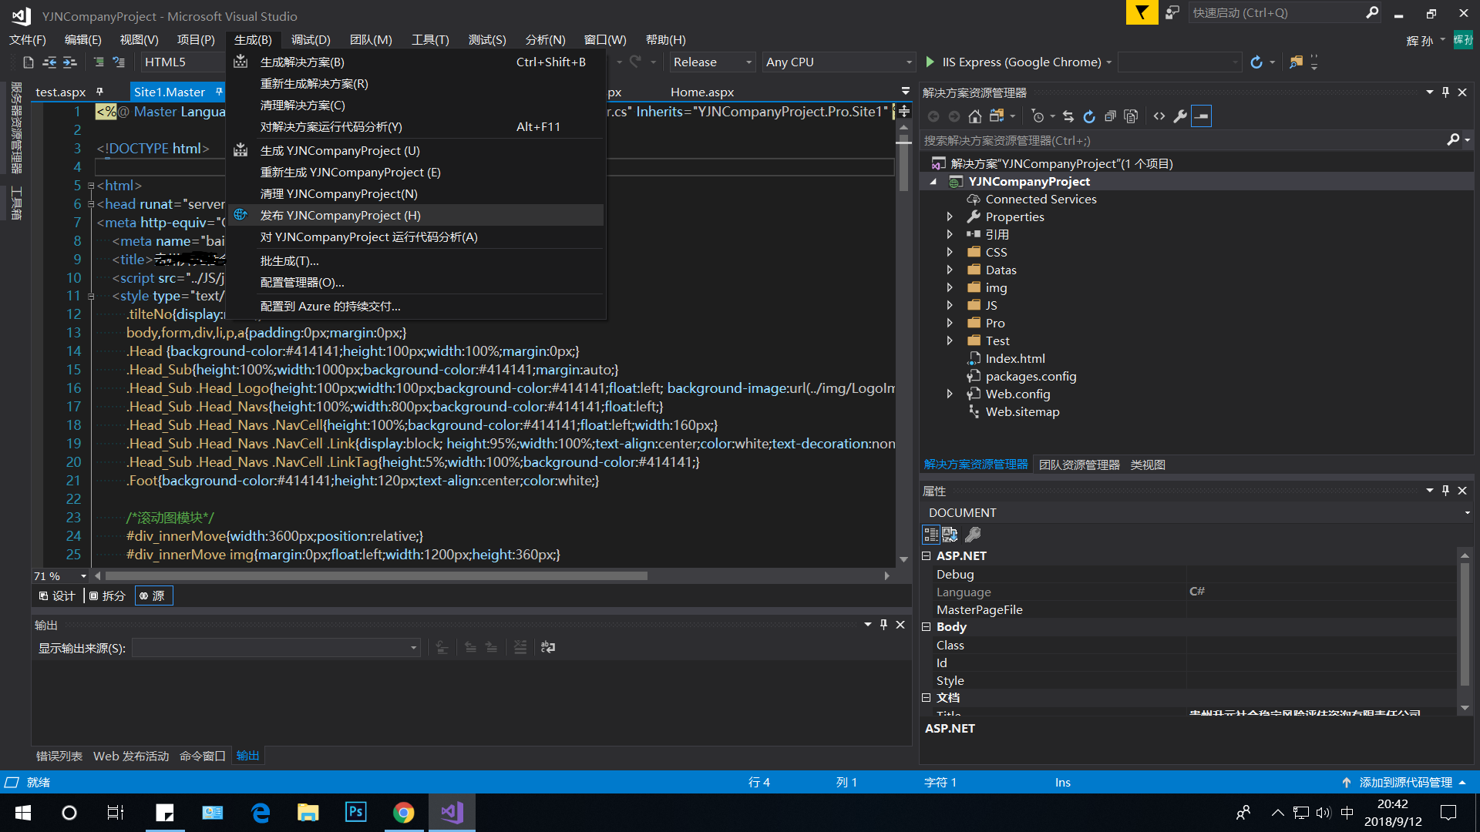Toggle the Preview Selected Items button
This screenshot has height=832, width=1480.
coord(1202,116)
